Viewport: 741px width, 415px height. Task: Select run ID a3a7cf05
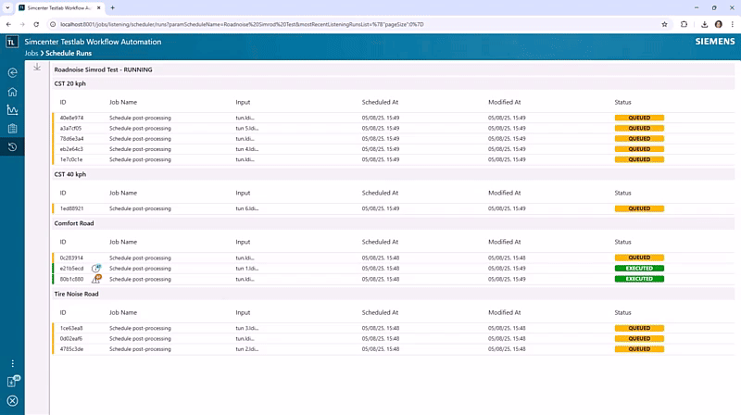pyautogui.click(x=70, y=128)
